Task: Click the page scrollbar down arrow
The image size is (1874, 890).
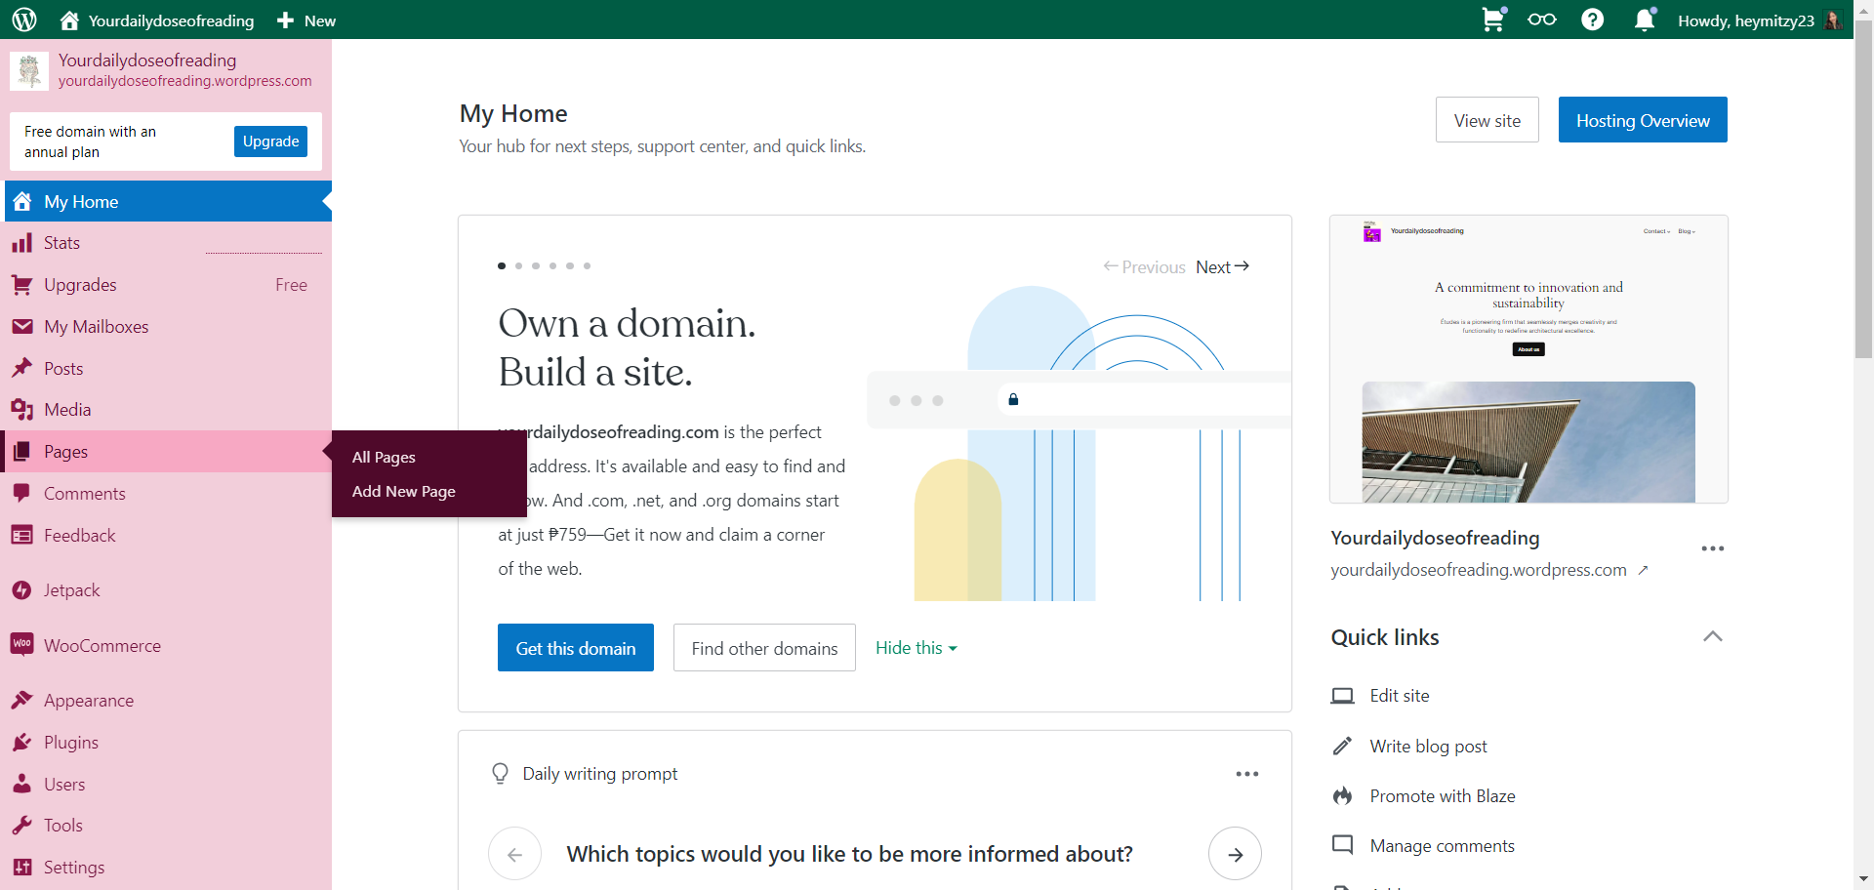Action: 1863,879
